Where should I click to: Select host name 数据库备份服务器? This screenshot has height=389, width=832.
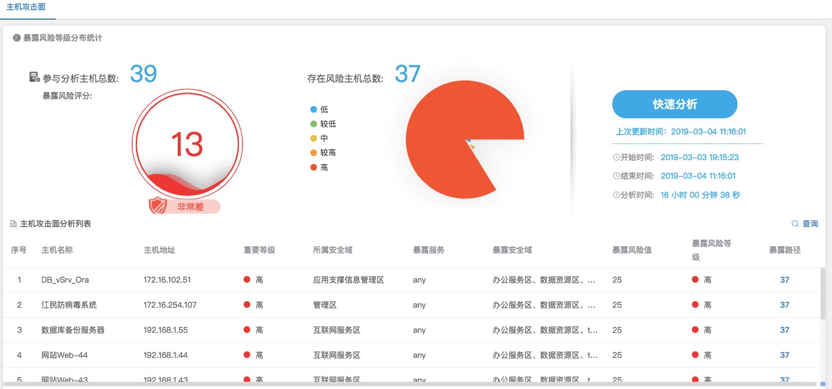click(73, 330)
